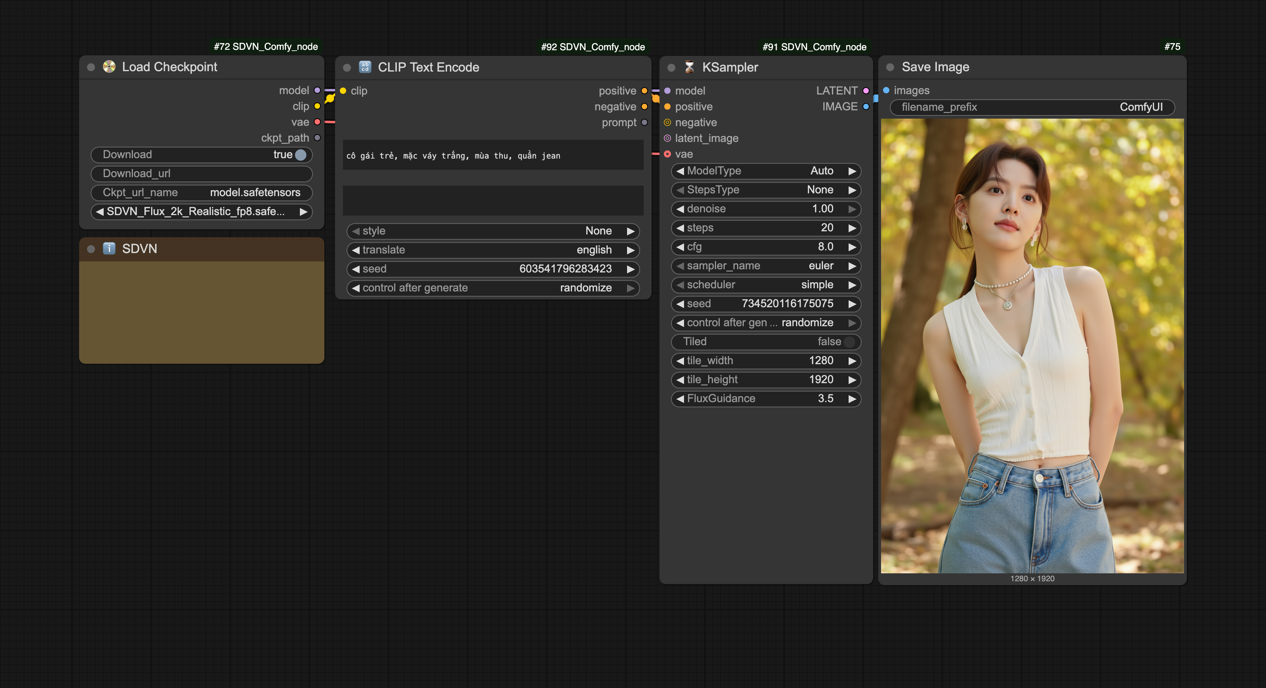Decrease CLIP Text Encode seed with left arrow
This screenshot has height=688, width=1266.
click(x=356, y=269)
